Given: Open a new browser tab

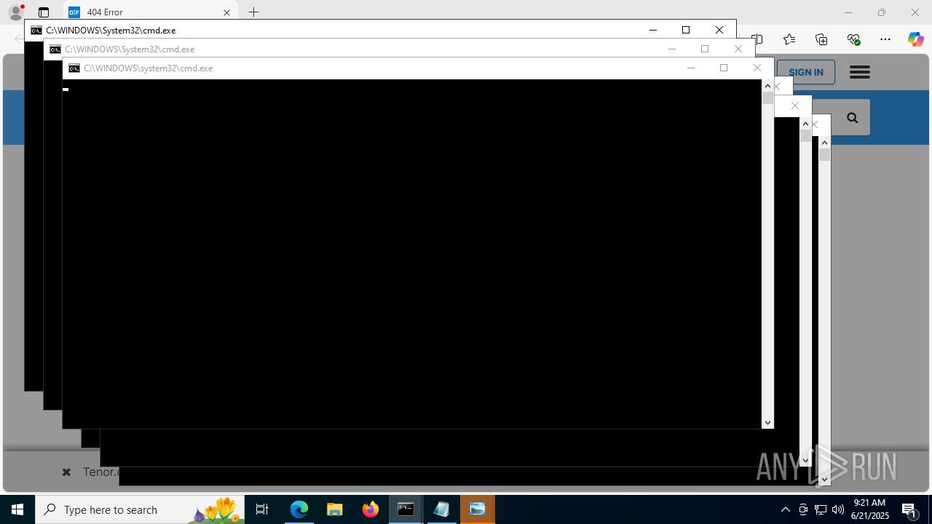Looking at the screenshot, I should 253,12.
